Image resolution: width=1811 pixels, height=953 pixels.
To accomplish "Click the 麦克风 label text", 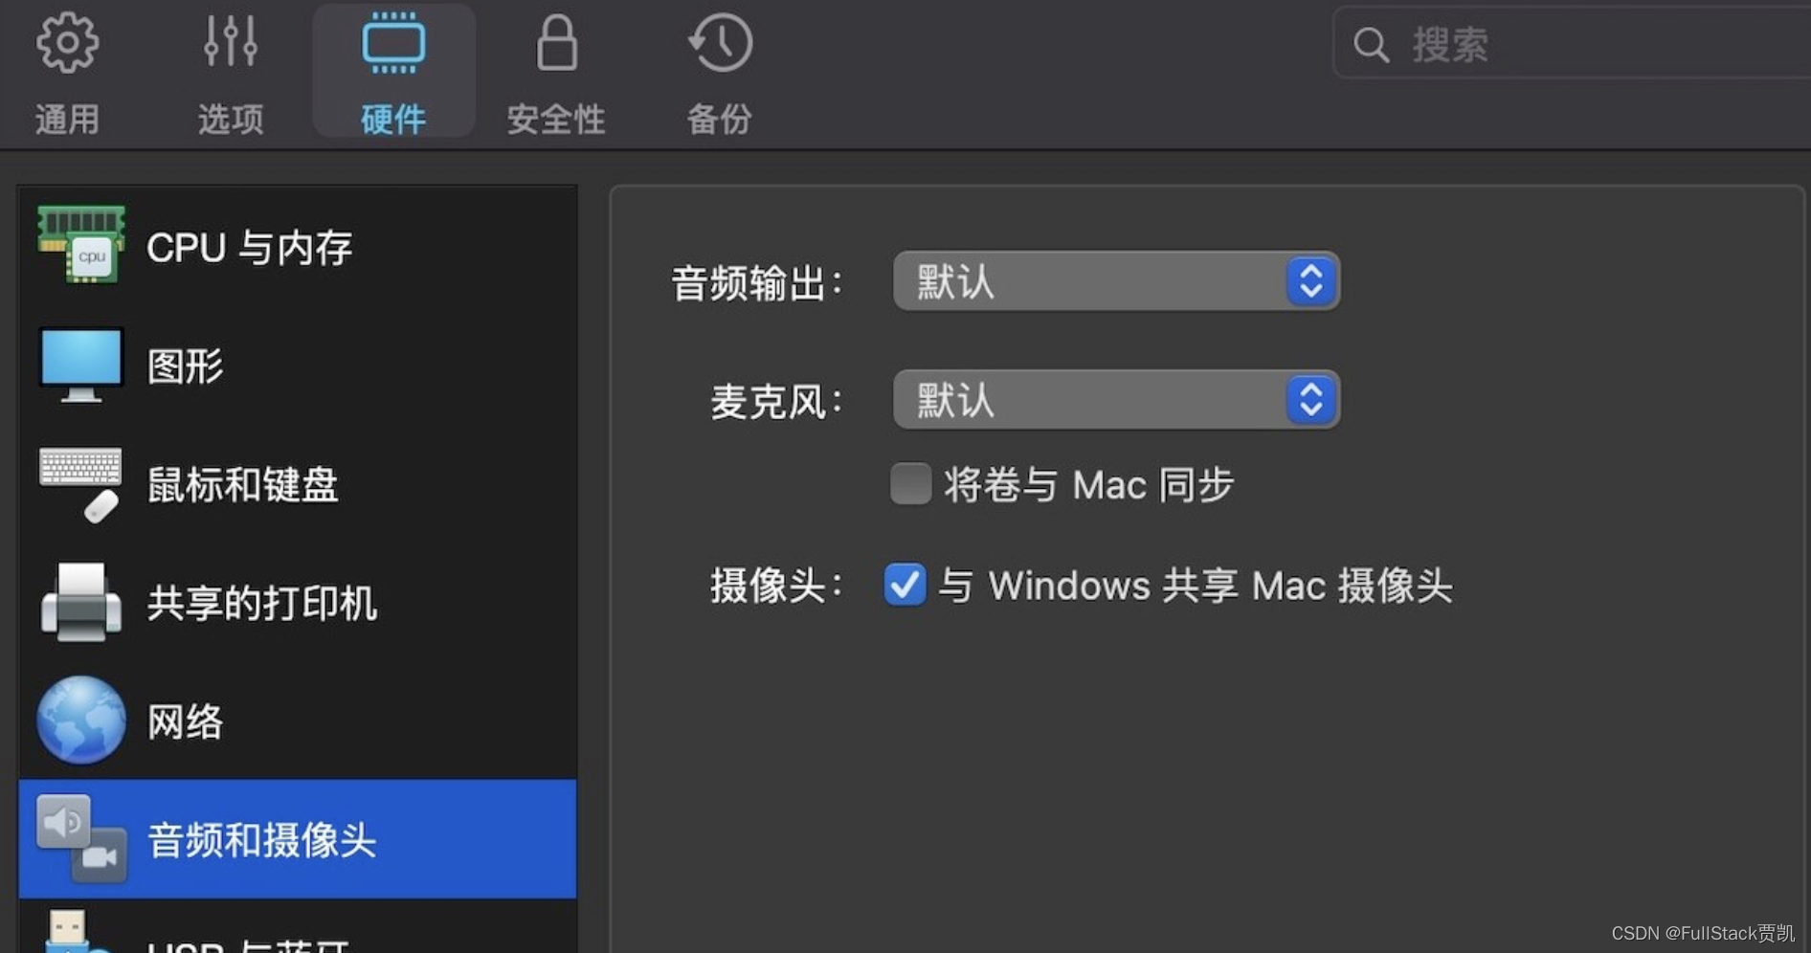I will pyautogui.click(x=776, y=402).
